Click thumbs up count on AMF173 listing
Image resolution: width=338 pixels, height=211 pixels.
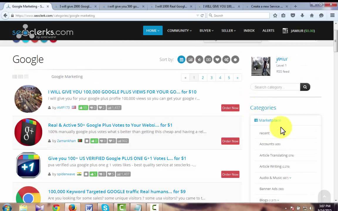tap(83, 108)
